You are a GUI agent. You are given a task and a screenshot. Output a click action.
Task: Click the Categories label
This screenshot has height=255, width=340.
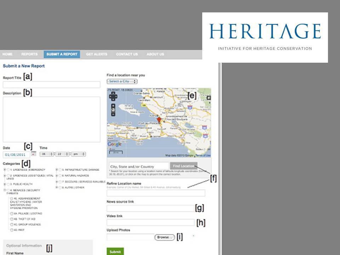11,164
